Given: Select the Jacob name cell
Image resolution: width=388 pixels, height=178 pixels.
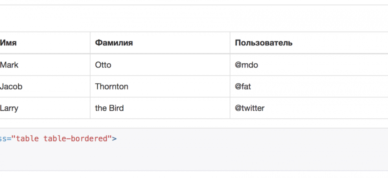Looking at the screenshot, I should [11, 87].
